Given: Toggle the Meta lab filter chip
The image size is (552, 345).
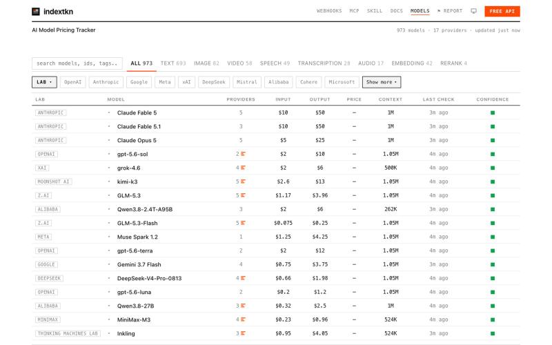Looking at the screenshot, I should (165, 82).
